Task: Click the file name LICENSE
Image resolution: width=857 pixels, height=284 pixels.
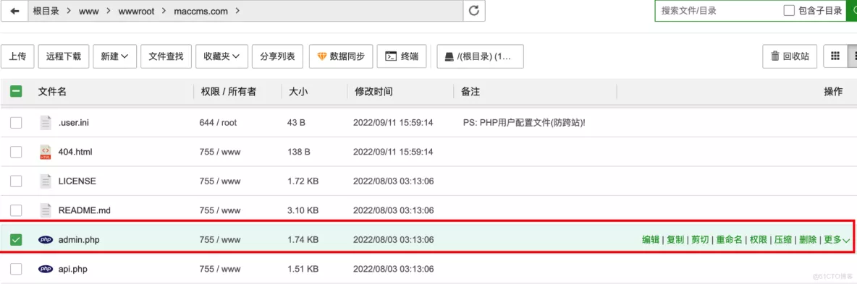Action: coord(77,181)
